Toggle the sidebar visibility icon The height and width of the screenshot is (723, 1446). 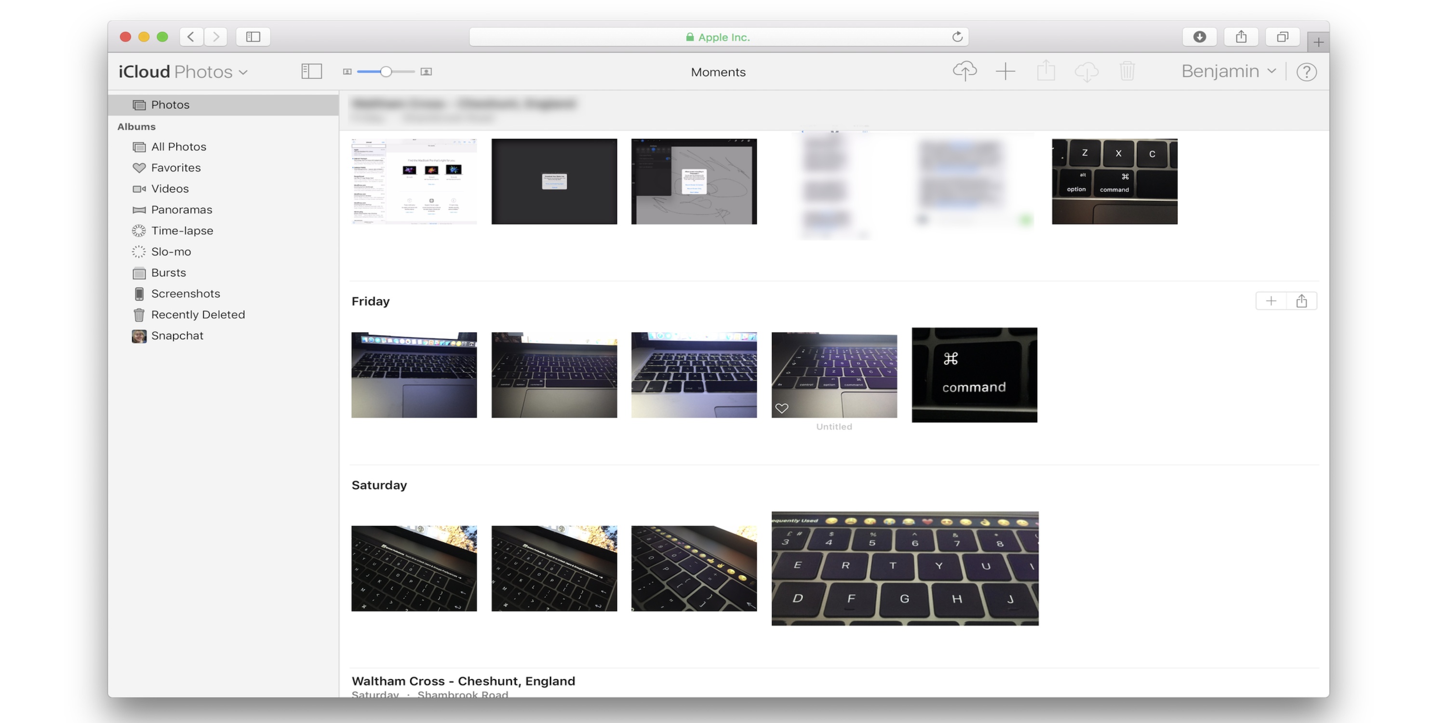pyautogui.click(x=311, y=71)
